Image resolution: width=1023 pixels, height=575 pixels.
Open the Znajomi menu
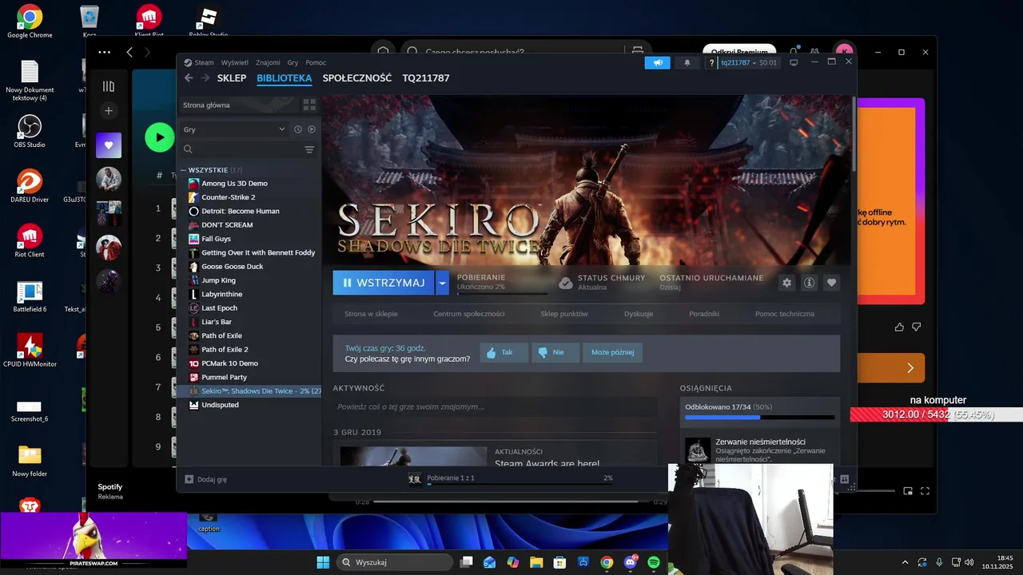(268, 62)
